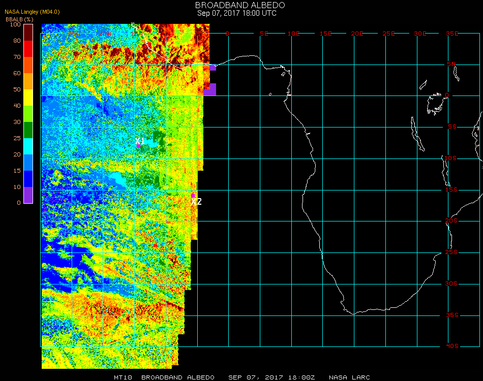Click the '15E' longitude label
The image size is (483, 381).
pos(325,34)
